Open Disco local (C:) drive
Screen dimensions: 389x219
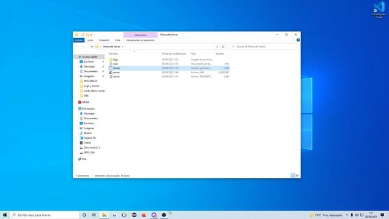pos(92,147)
